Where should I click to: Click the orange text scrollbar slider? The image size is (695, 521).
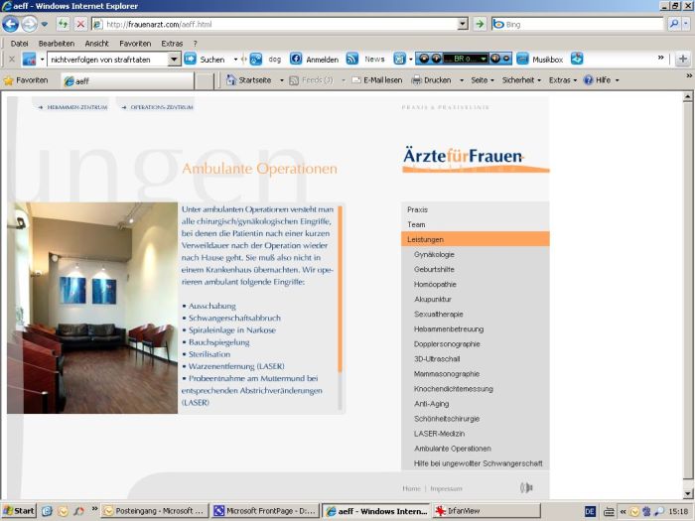(340, 289)
